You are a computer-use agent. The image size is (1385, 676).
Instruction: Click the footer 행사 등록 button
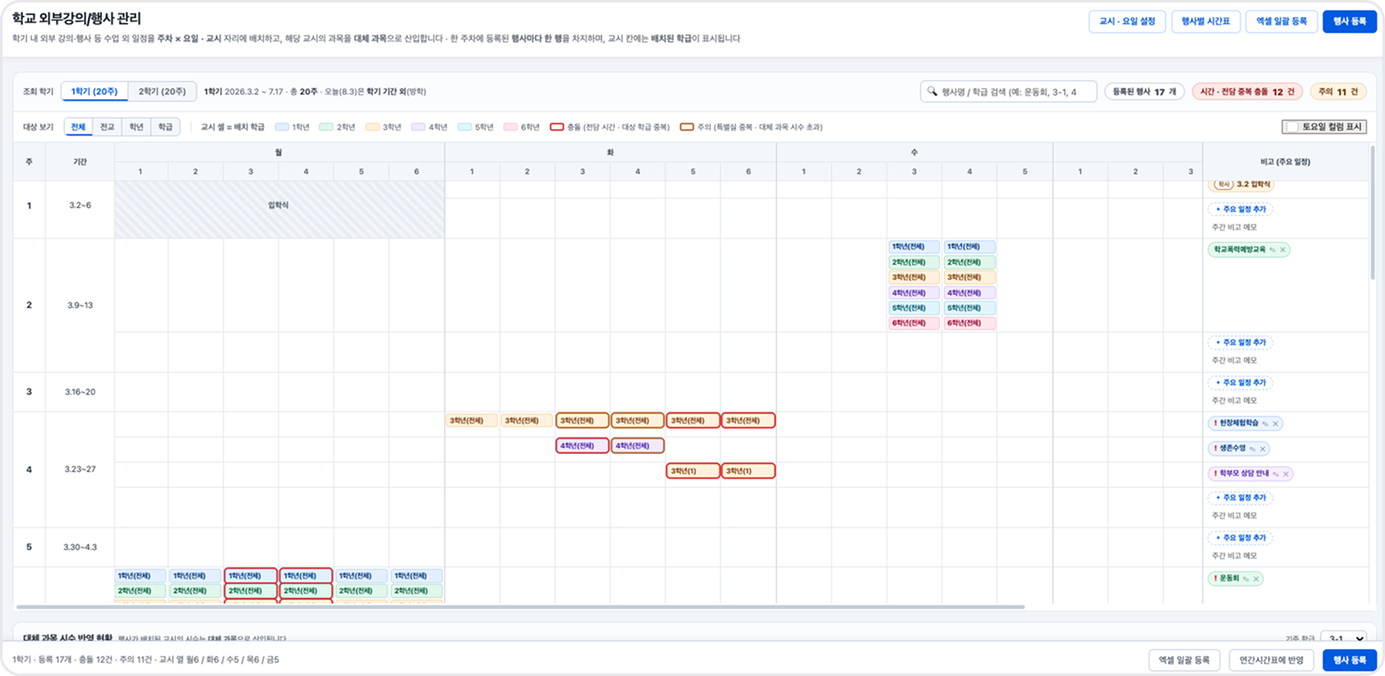[x=1349, y=660]
